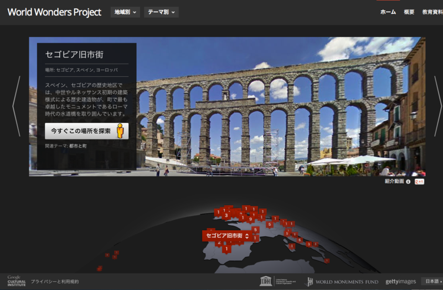Open プライバシーと利用規約 link
Screen dimensions: 443x290
click(x=55, y=282)
